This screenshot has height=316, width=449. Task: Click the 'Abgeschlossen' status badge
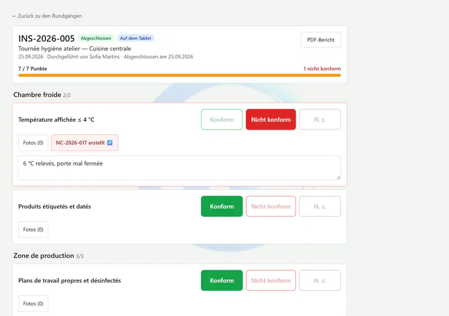(x=95, y=38)
